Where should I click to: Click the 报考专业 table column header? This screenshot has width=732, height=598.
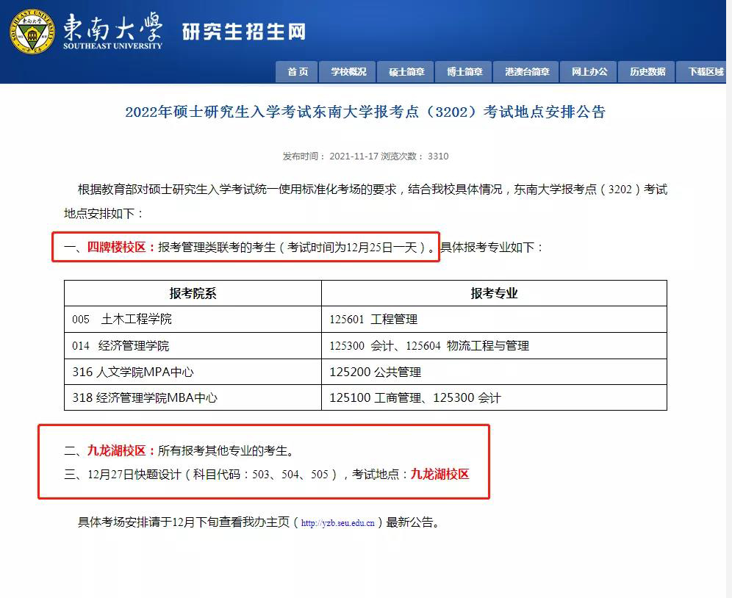point(494,293)
